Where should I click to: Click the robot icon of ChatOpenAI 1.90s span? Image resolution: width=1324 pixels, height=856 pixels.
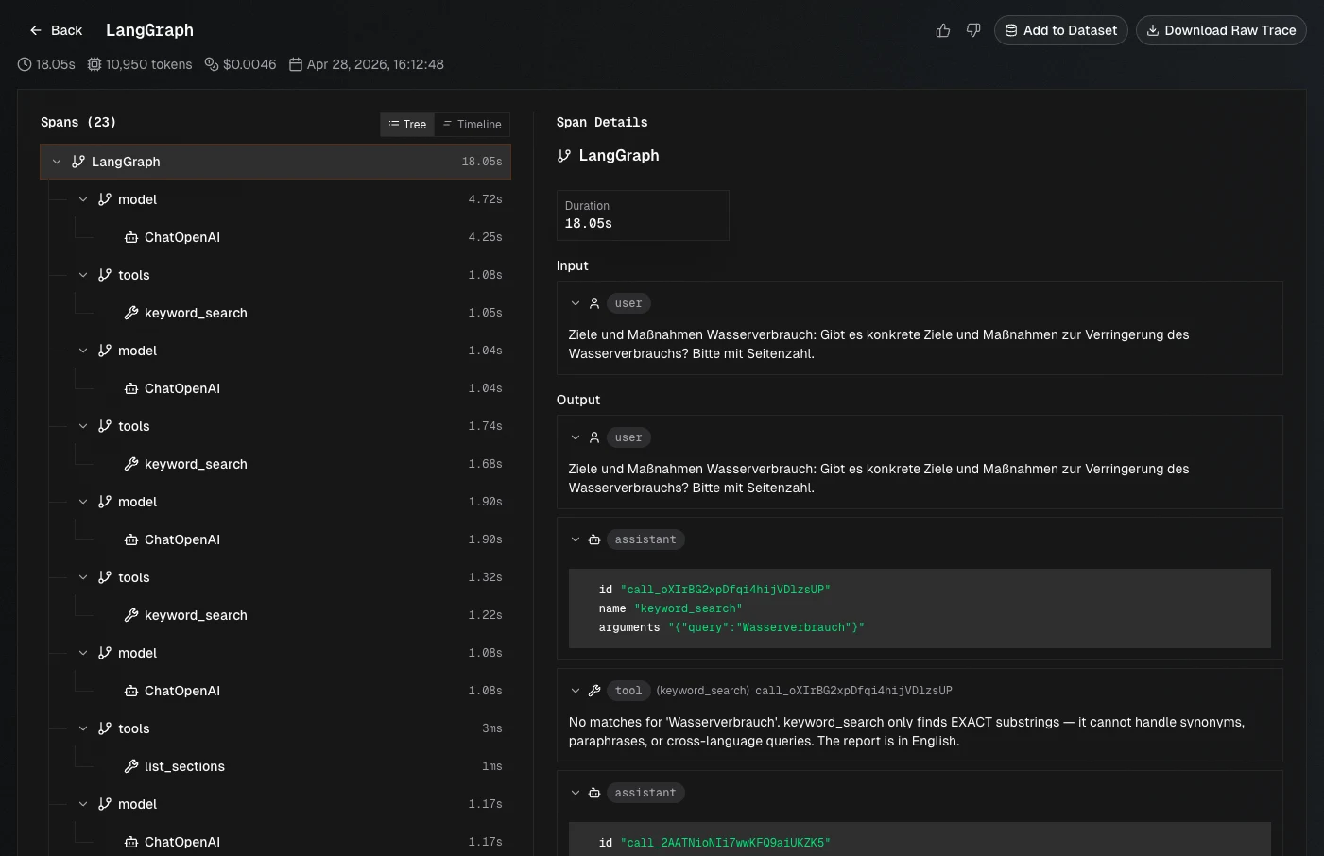pos(131,539)
